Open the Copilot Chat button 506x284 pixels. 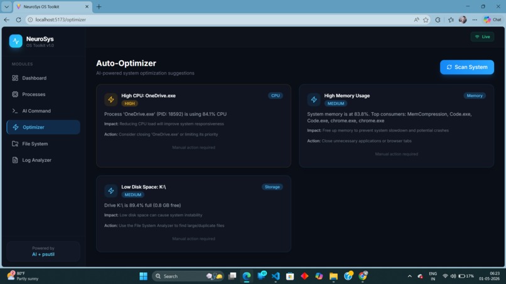click(492, 19)
